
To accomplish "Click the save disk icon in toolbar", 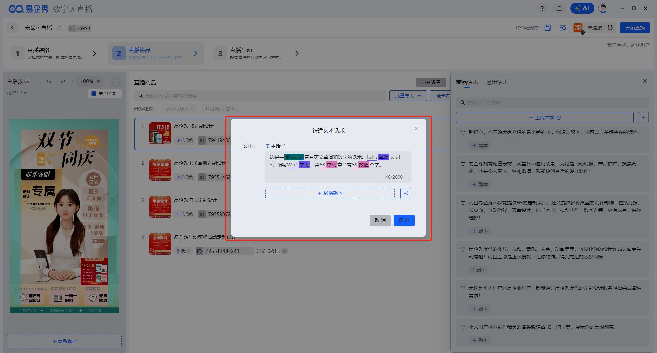I will pos(548,28).
